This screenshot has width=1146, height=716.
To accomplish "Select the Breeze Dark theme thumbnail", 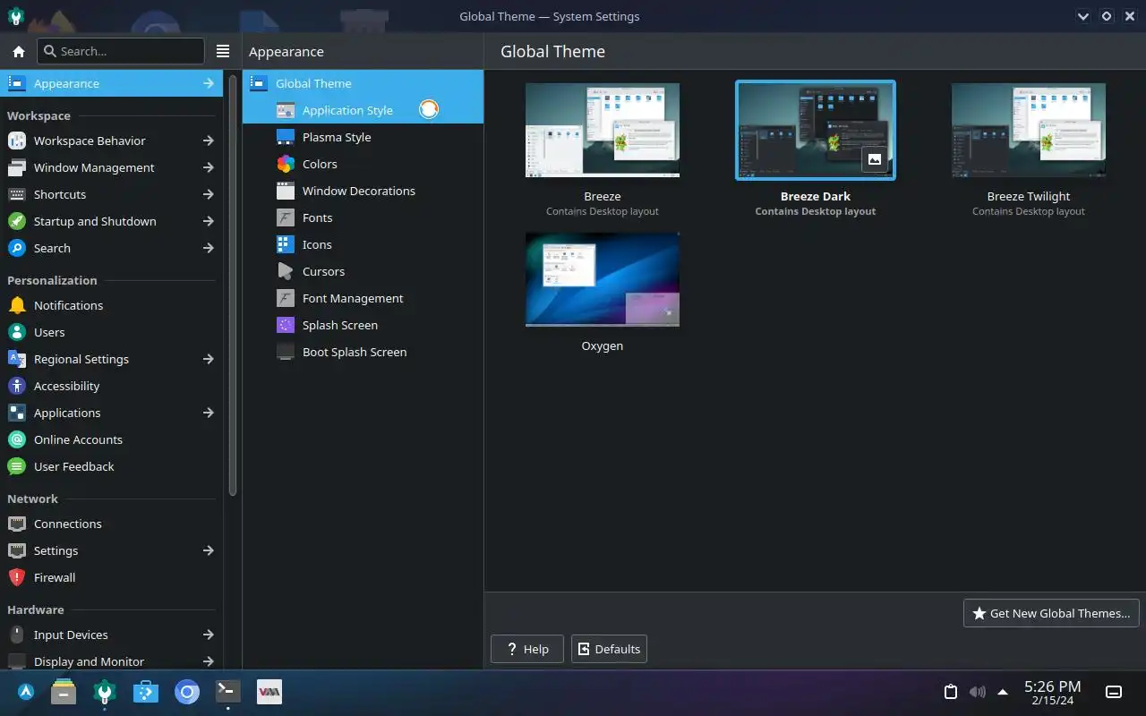I will pyautogui.click(x=816, y=130).
